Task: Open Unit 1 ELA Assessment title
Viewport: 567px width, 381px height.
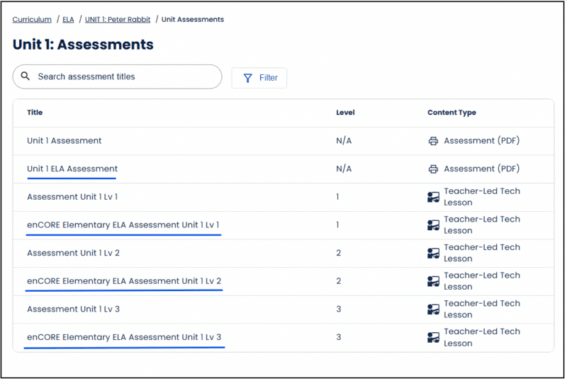Action: point(72,169)
